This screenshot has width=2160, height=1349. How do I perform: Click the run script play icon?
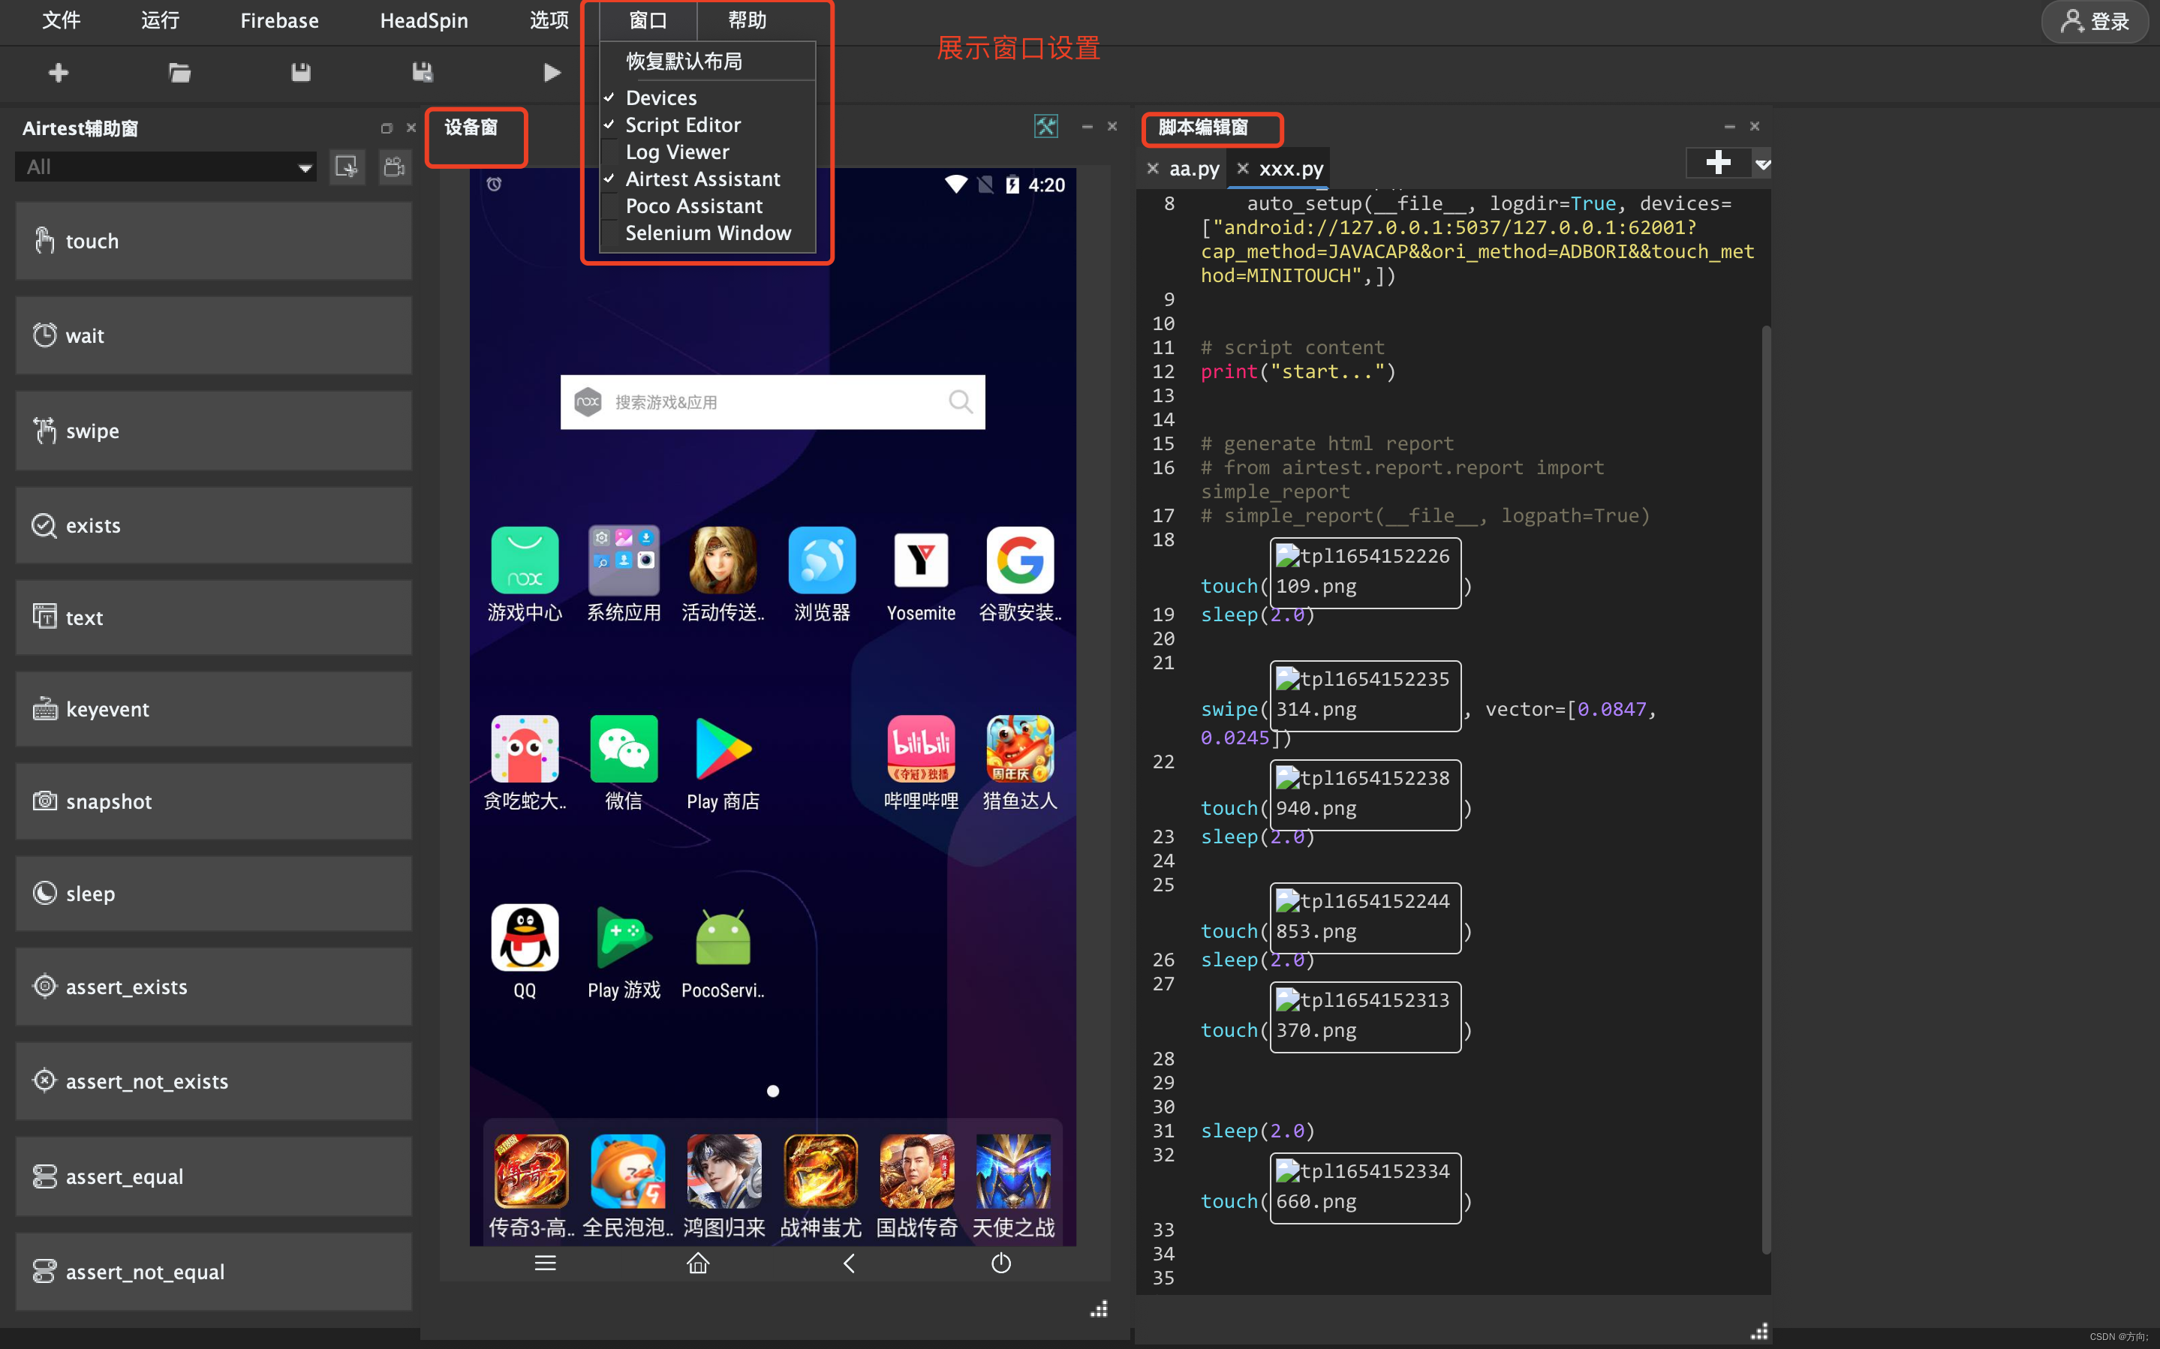pos(552,72)
